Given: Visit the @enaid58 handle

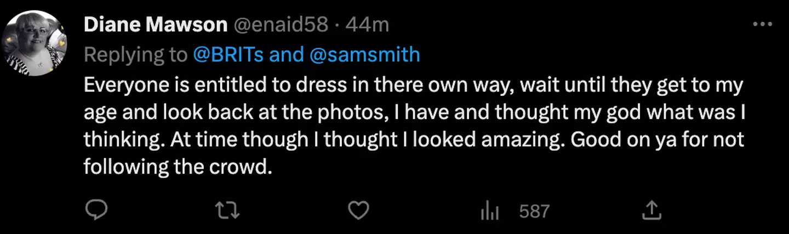Looking at the screenshot, I should 281,25.
